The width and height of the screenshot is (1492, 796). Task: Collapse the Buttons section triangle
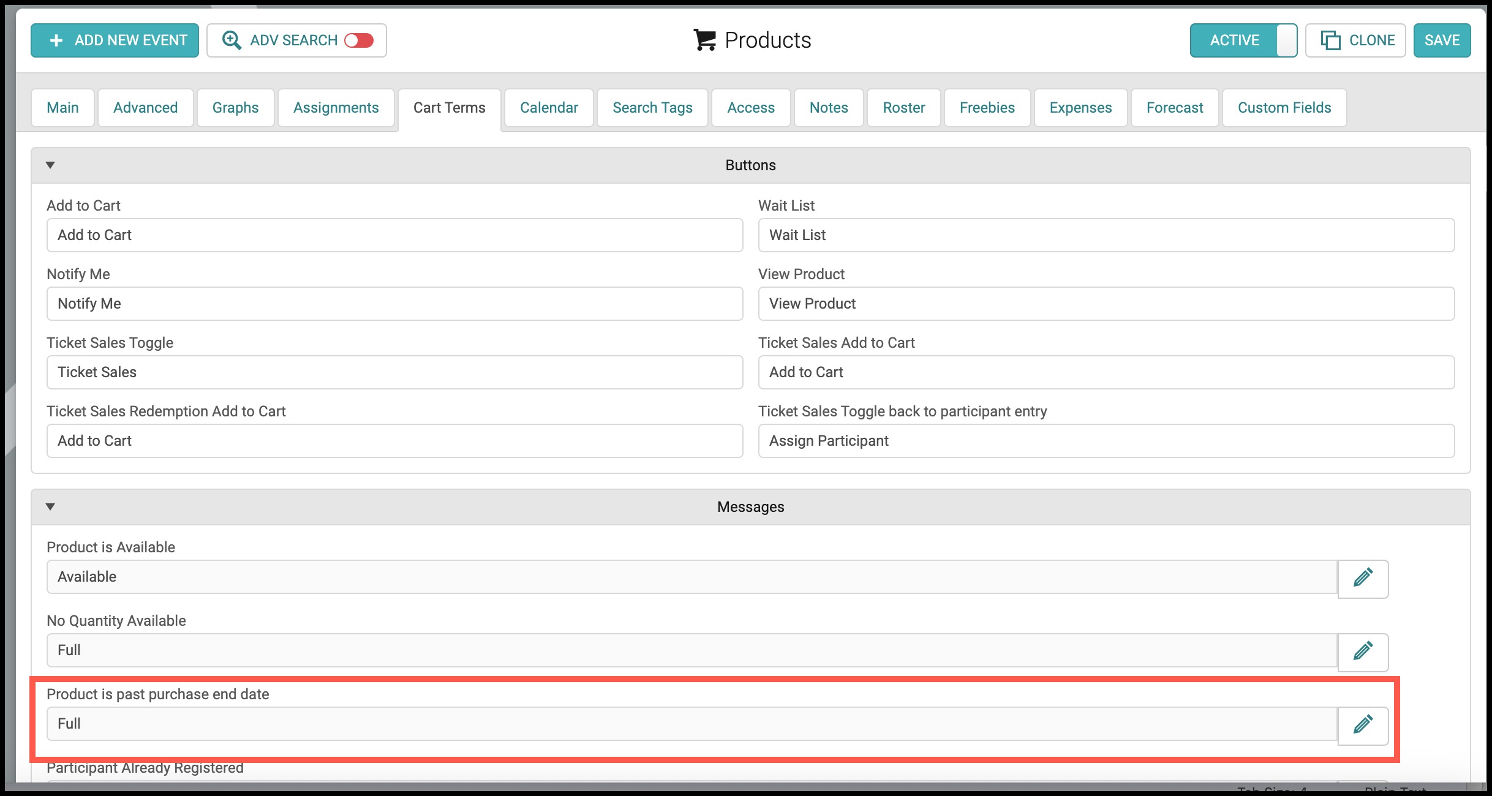click(x=50, y=165)
